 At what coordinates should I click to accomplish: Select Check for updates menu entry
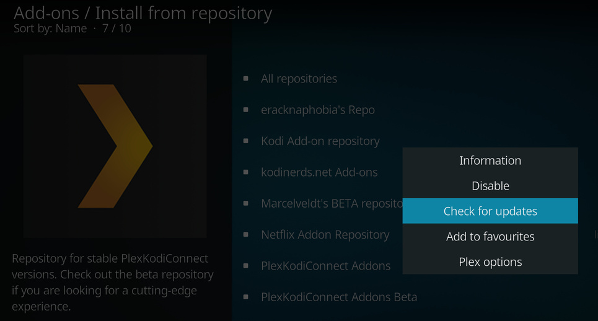(490, 211)
